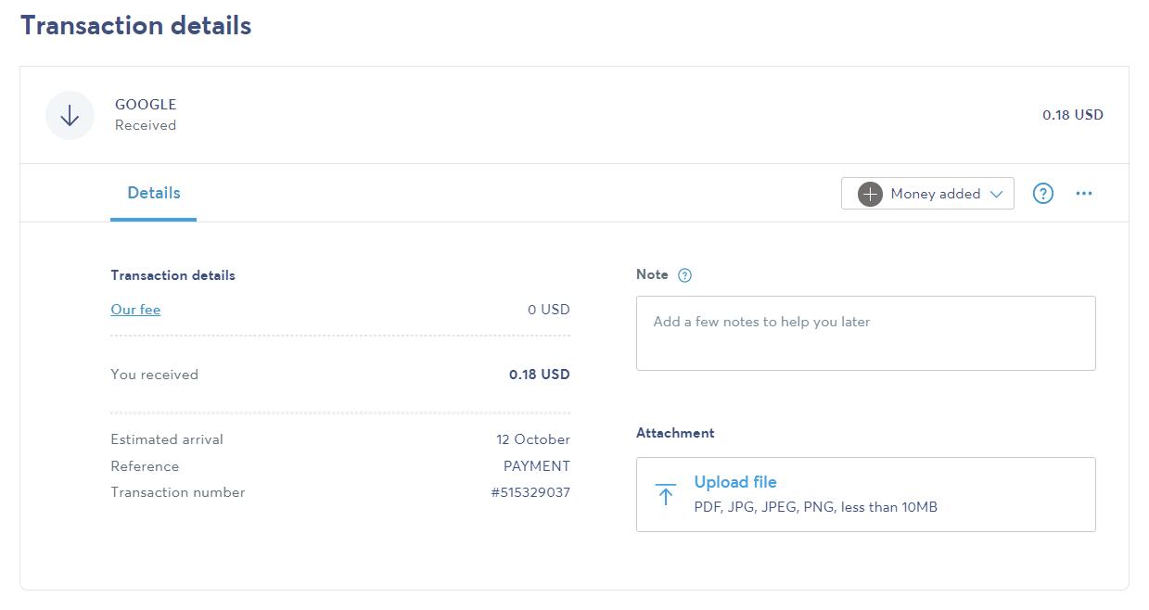The image size is (1149, 610).
Task: Click the GOOGLE transaction title
Action: (x=146, y=105)
